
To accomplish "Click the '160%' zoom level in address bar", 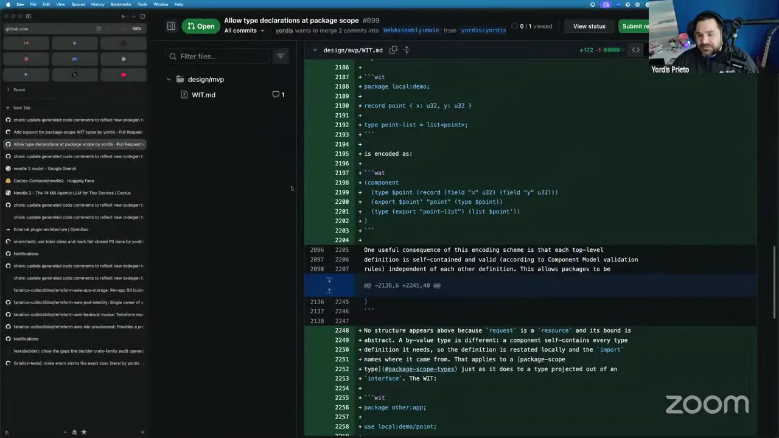I will (136, 29).
